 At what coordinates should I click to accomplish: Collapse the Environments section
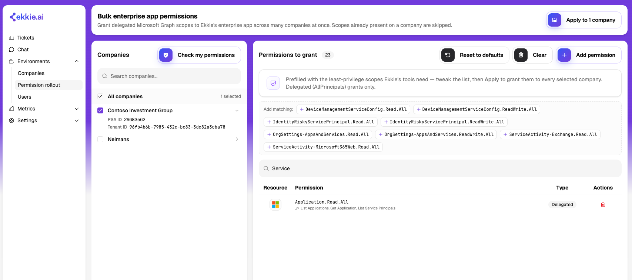pos(77,61)
